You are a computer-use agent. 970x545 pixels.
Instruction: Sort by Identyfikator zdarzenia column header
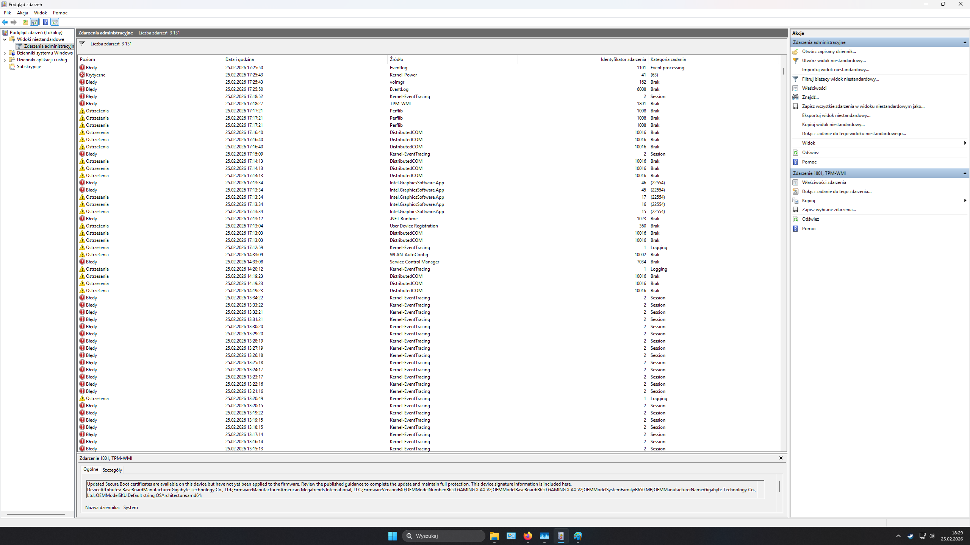tap(623, 59)
